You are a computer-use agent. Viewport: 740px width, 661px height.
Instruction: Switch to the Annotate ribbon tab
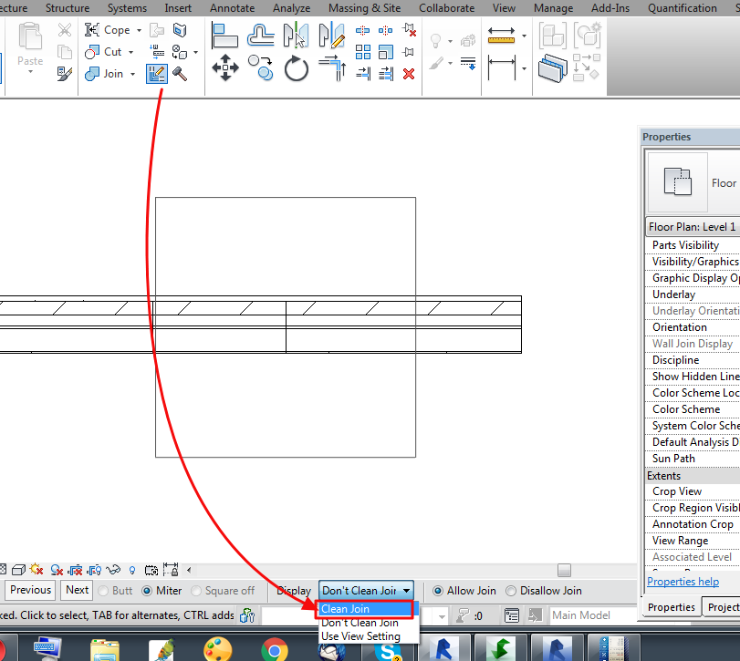232,8
